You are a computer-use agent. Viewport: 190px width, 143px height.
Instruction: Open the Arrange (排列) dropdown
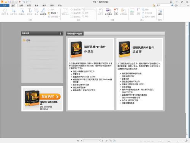[160, 13]
